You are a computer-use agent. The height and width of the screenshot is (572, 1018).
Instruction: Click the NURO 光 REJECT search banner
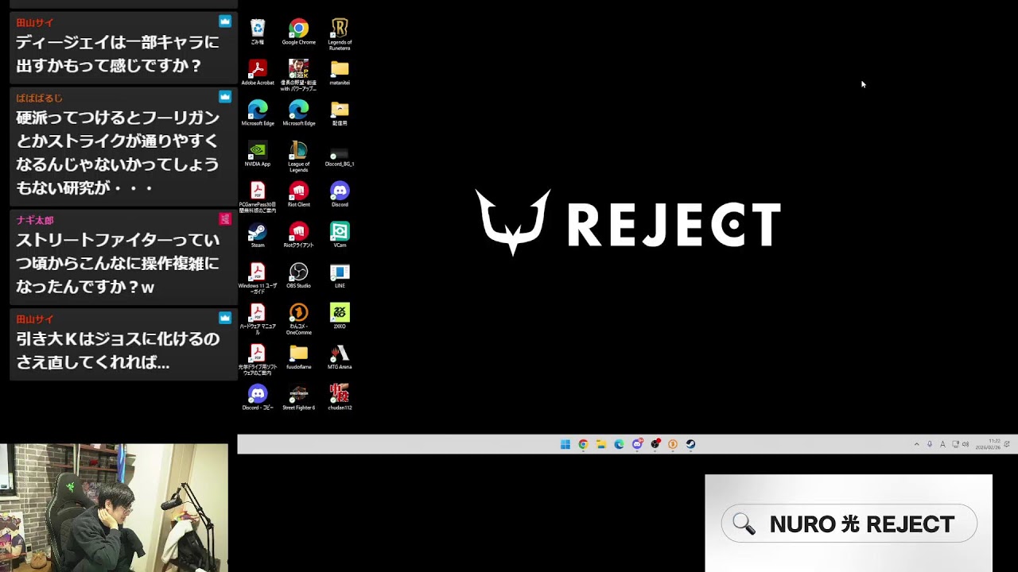(x=849, y=524)
